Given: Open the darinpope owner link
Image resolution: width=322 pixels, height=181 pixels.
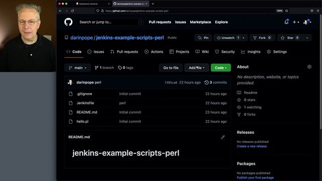Looking at the screenshot, I should click(82, 38).
